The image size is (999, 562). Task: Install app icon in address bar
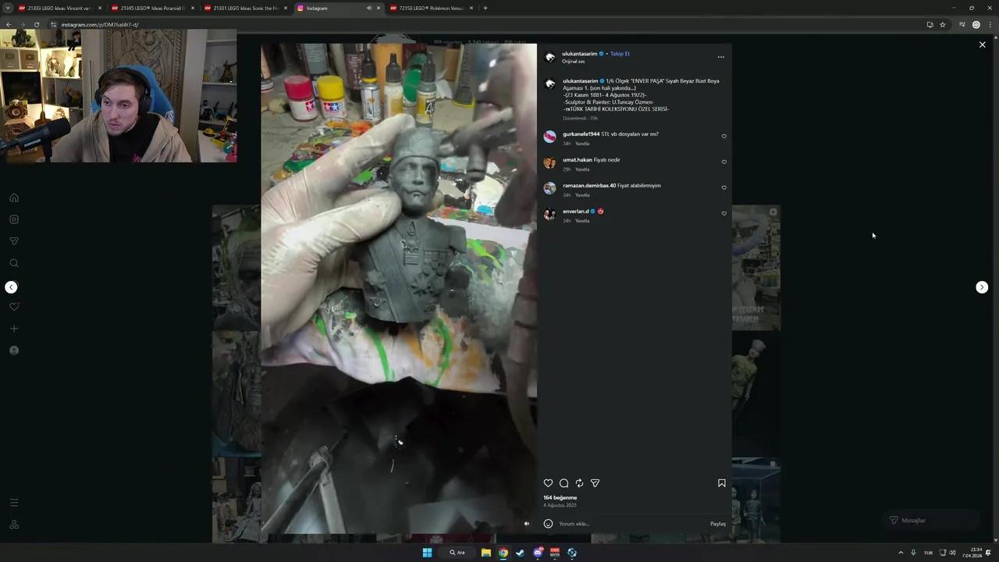click(x=930, y=25)
